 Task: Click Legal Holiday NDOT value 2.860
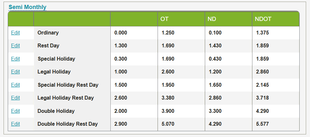(262, 72)
